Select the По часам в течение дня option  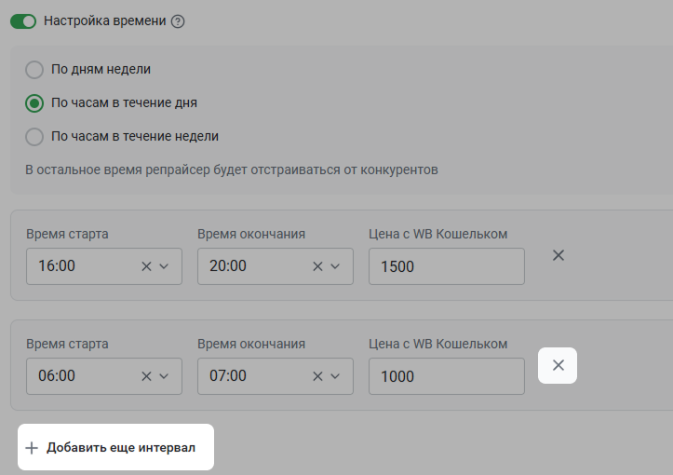[34, 103]
